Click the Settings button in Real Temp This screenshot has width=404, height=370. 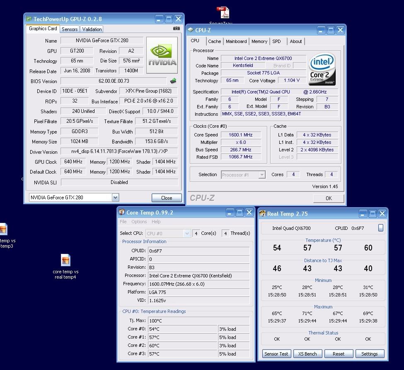click(x=369, y=354)
